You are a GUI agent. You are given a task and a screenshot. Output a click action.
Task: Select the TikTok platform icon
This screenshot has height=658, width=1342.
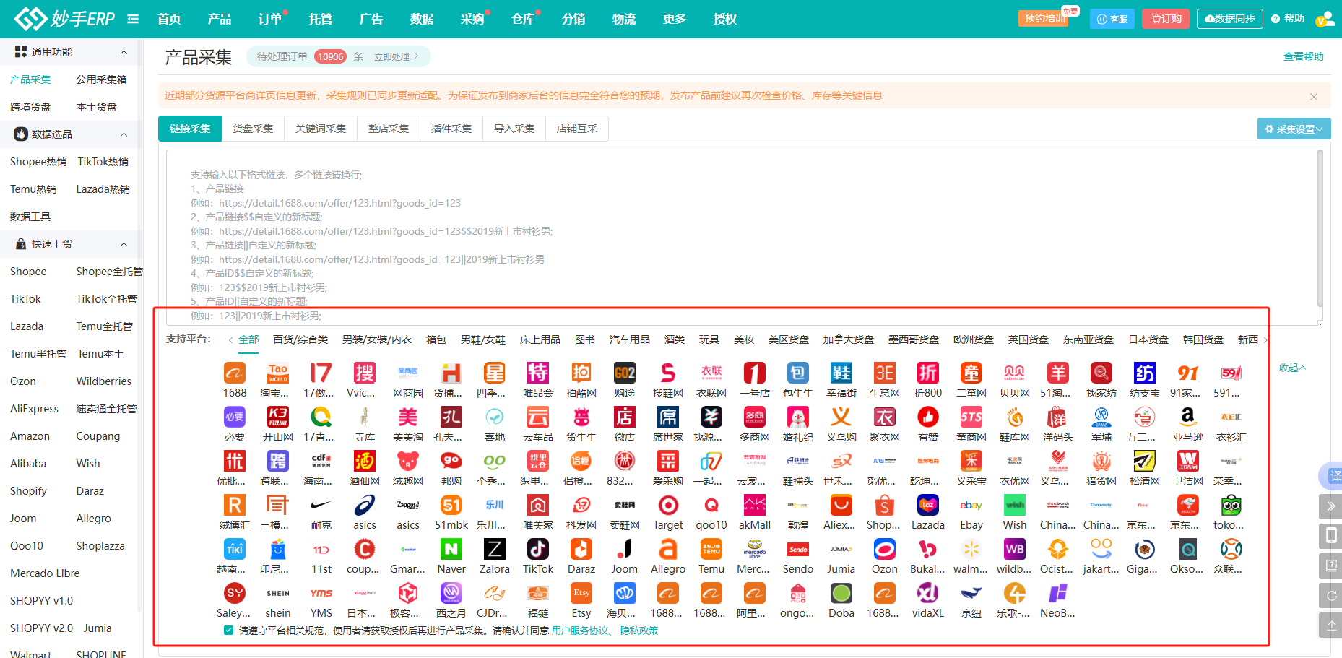tap(537, 550)
